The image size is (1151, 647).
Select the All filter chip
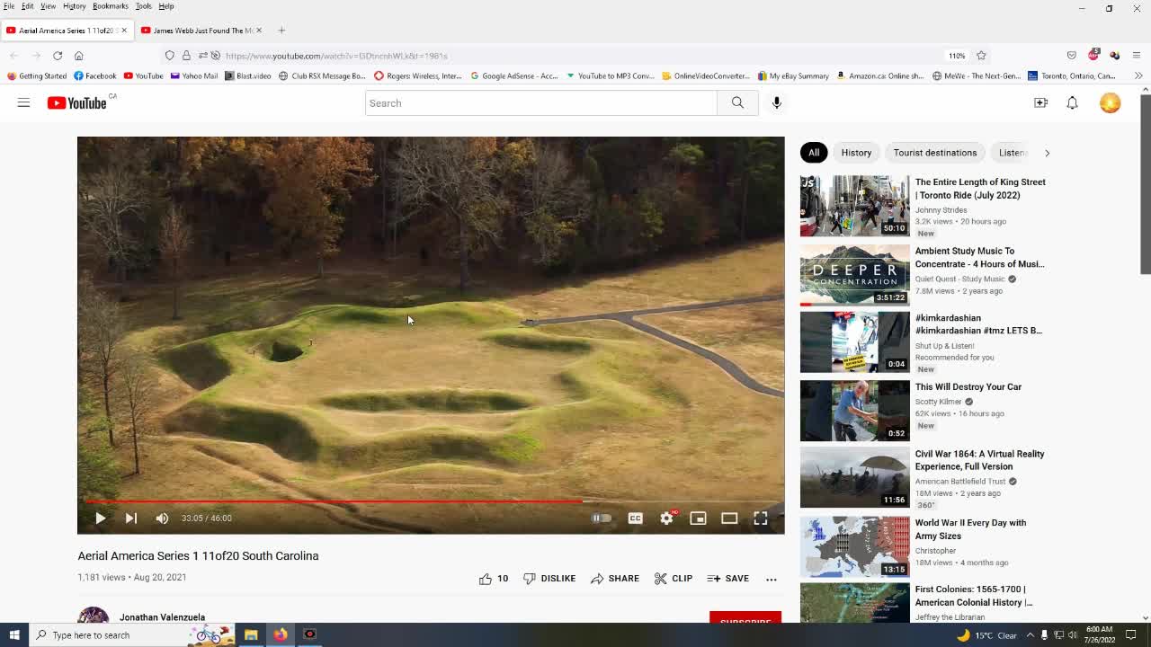pyautogui.click(x=814, y=153)
